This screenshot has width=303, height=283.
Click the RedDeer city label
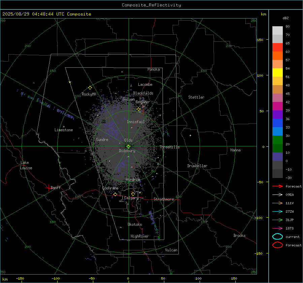tap(143, 102)
